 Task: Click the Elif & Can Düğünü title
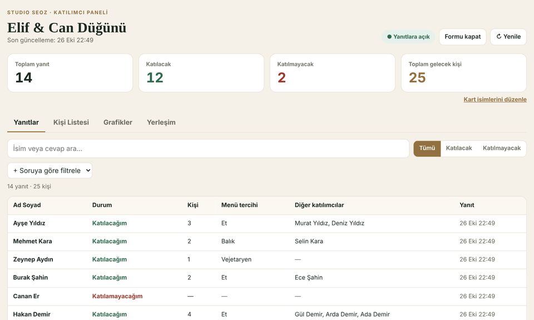[67, 28]
